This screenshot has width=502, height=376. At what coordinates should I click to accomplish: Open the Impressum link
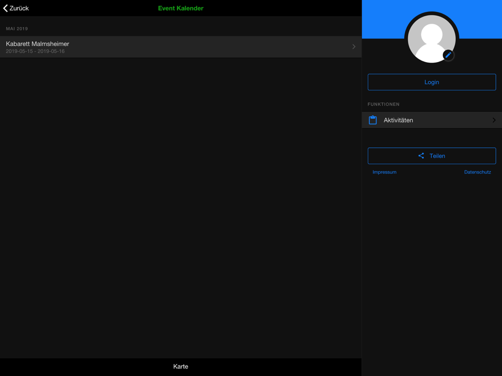pos(384,172)
